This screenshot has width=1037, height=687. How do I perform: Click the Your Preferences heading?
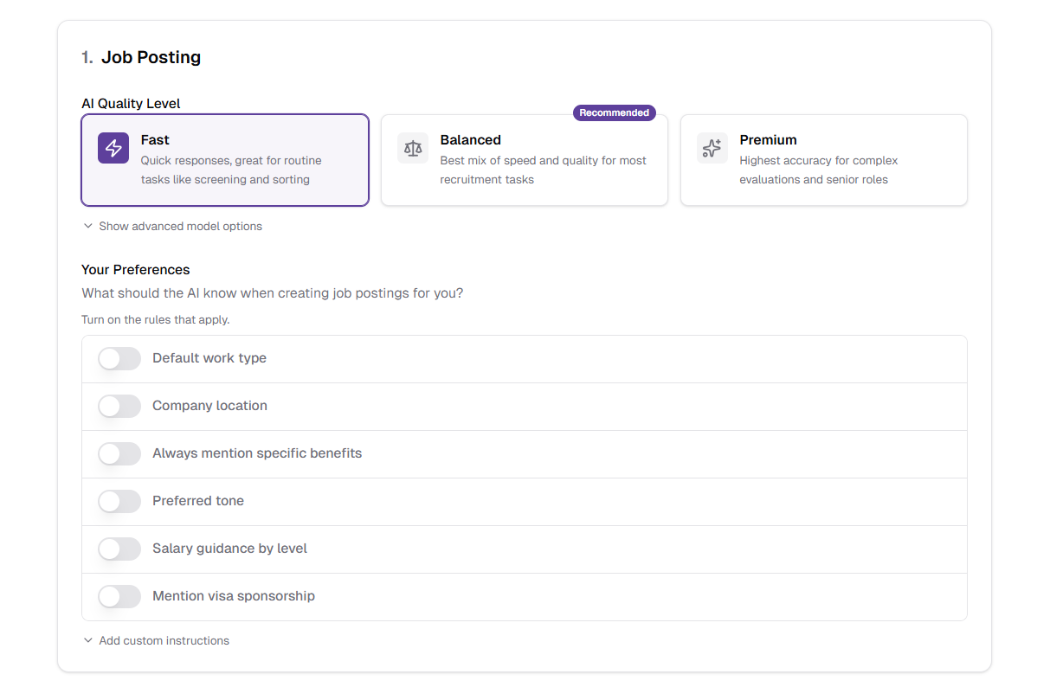pos(135,270)
